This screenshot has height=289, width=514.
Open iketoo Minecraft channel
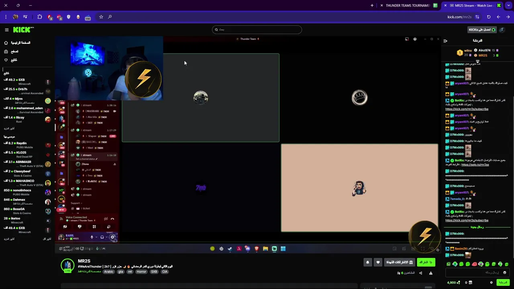pyautogui.click(x=27, y=220)
